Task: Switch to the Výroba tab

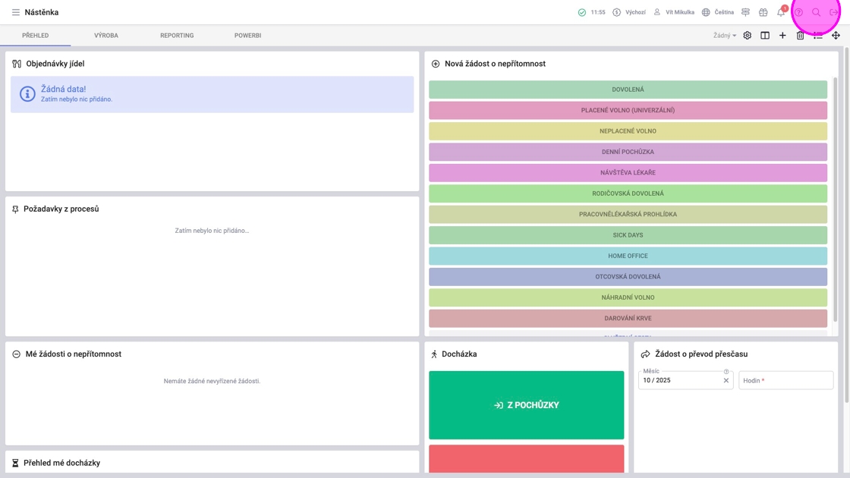Action: (x=106, y=35)
